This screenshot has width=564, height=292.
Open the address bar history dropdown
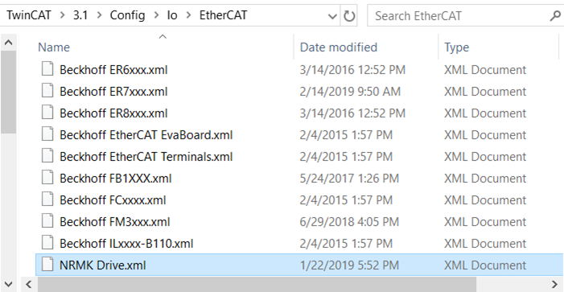point(333,16)
